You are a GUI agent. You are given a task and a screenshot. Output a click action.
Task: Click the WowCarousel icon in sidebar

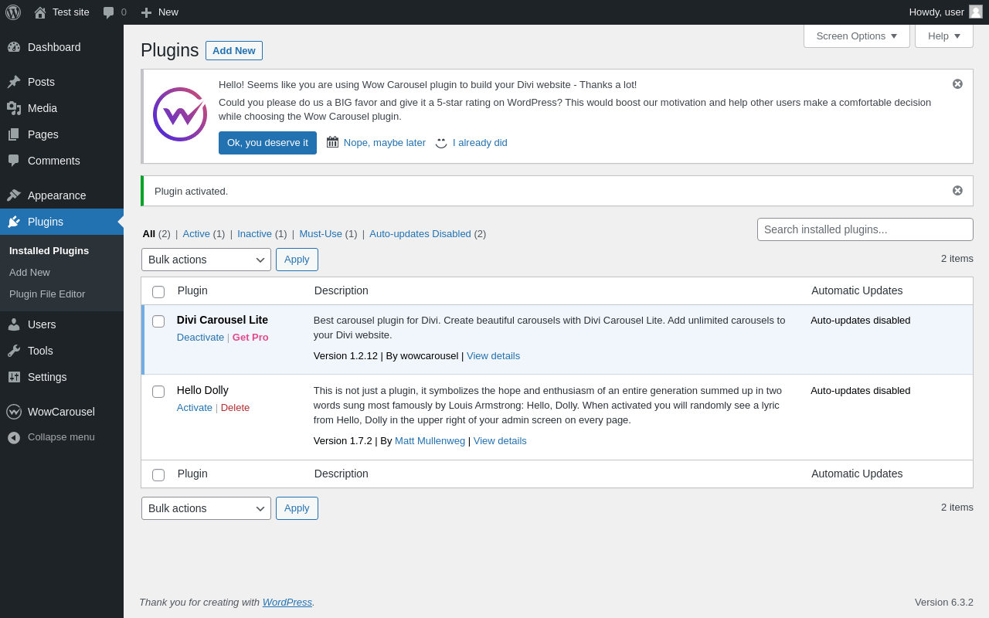coord(14,412)
